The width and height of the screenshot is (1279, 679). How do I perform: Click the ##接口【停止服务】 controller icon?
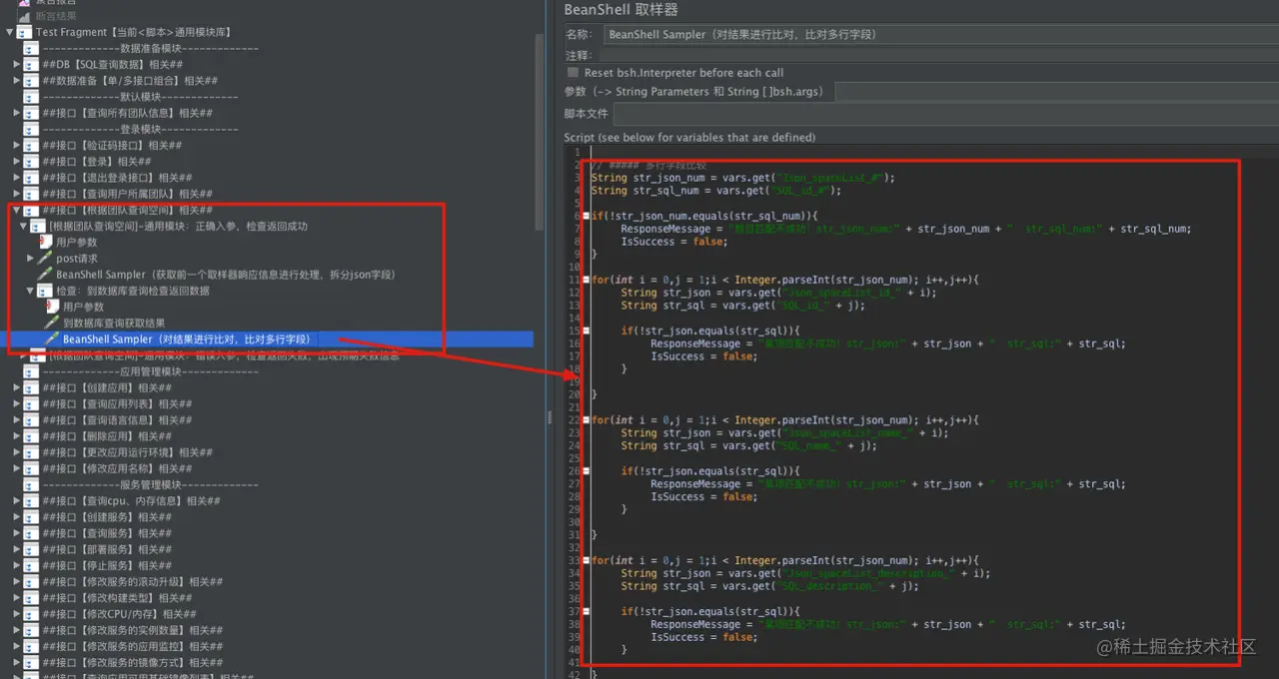pyautogui.click(x=32, y=565)
